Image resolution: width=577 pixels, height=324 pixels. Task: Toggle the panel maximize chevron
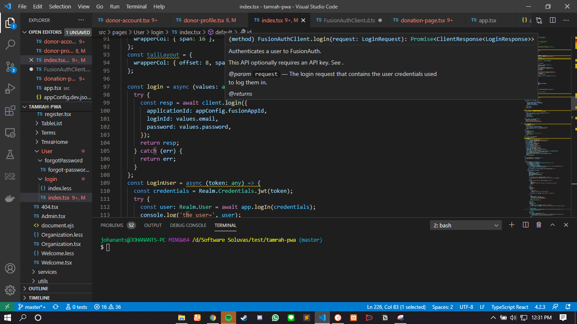(x=553, y=225)
